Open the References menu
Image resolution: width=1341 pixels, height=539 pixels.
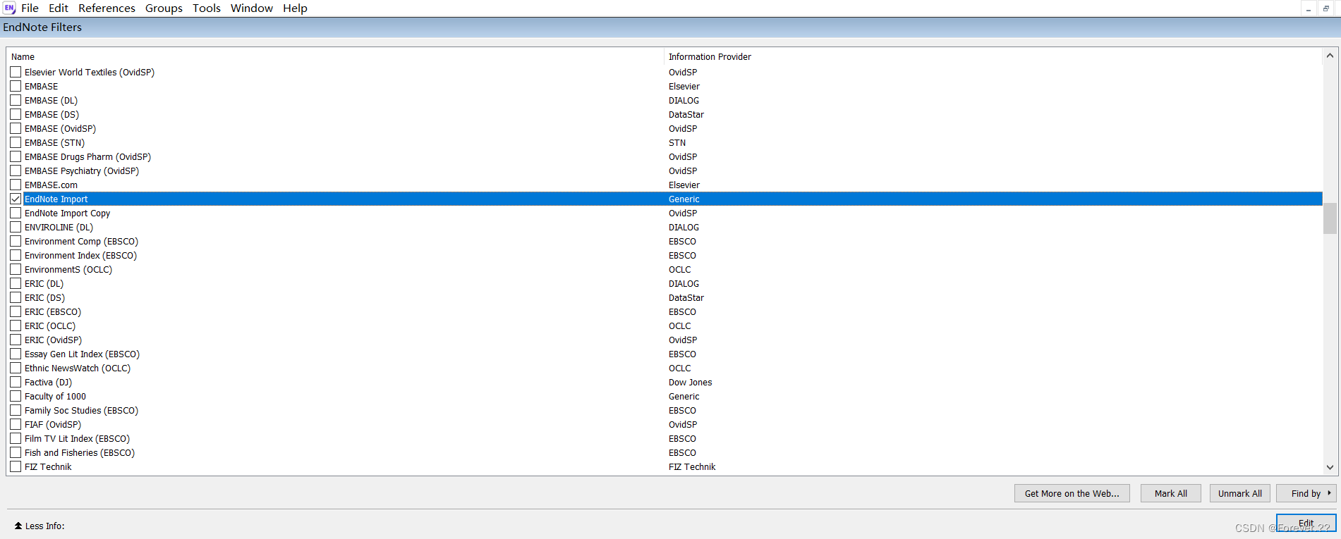coord(107,8)
